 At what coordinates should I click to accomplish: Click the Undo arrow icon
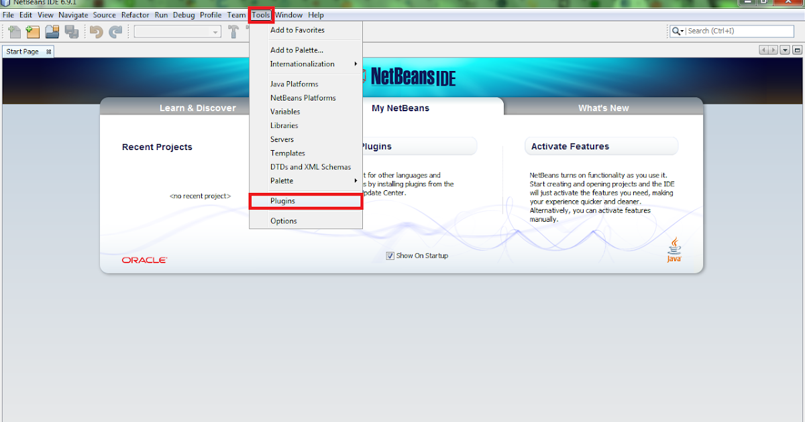(x=97, y=31)
